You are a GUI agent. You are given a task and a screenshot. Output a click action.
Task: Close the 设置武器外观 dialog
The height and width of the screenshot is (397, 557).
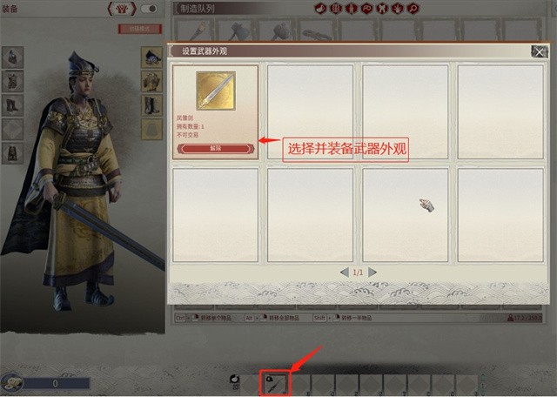540,52
